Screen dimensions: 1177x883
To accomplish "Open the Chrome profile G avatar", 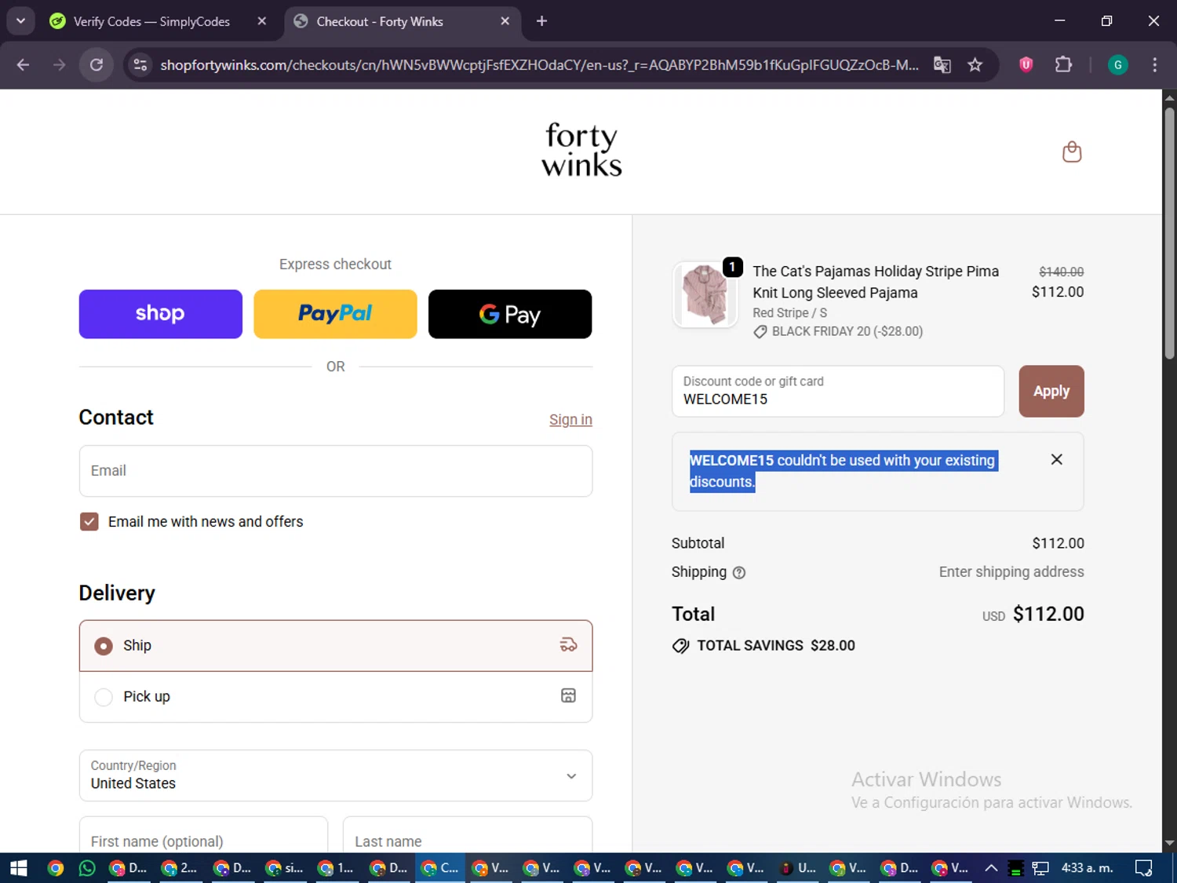I will [1118, 64].
